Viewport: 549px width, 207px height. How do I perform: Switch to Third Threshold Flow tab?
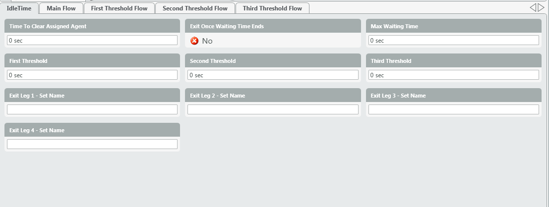[272, 8]
